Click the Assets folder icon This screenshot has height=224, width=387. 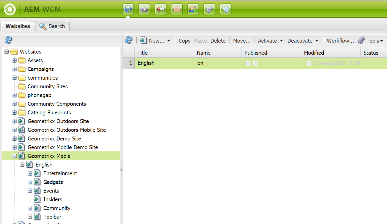pyautogui.click(x=22, y=61)
